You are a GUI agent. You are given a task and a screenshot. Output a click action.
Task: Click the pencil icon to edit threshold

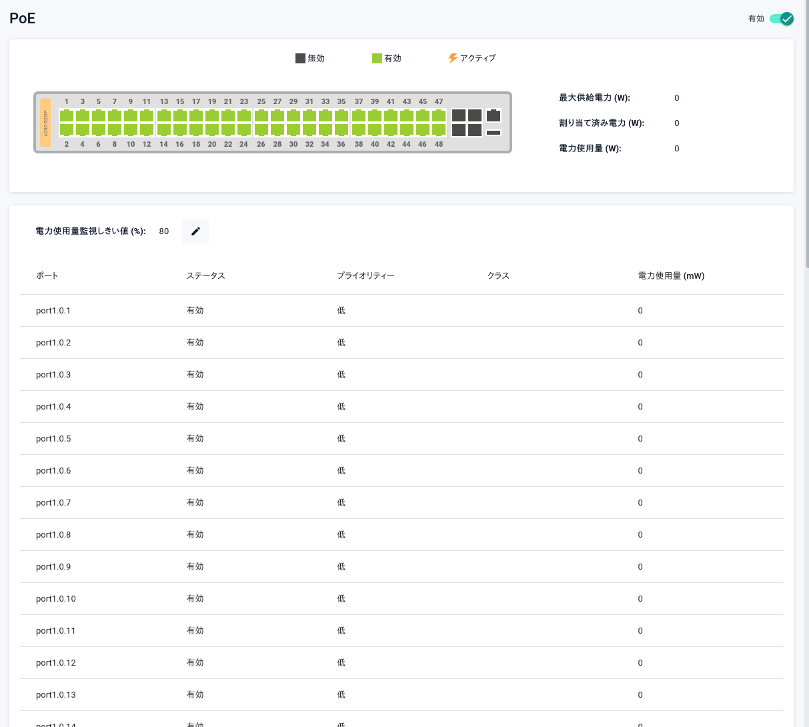click(x=195, y=231)
